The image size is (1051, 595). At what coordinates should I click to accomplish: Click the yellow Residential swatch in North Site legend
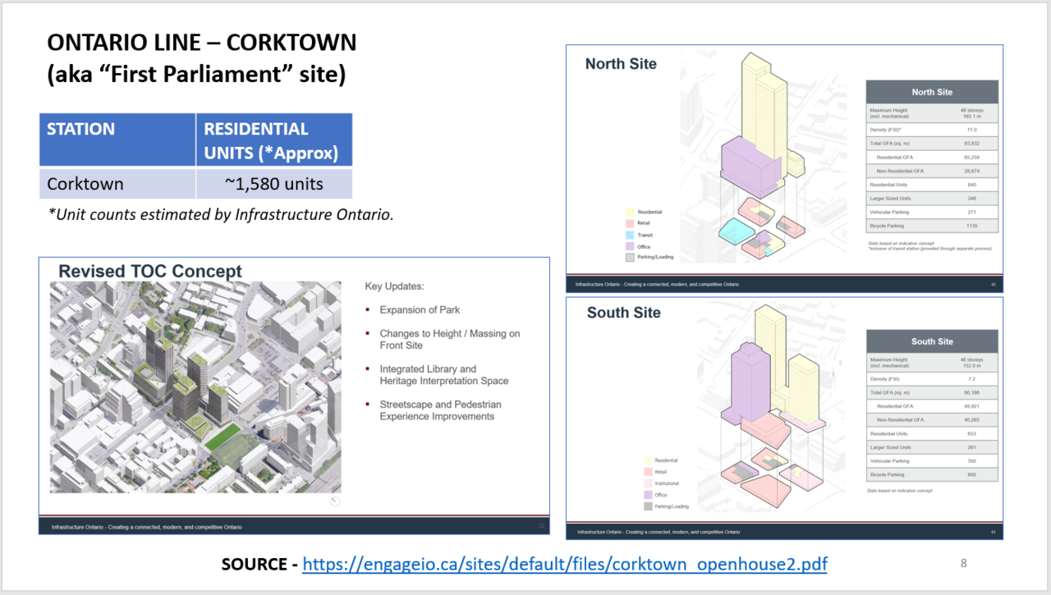tap(630, 213)
